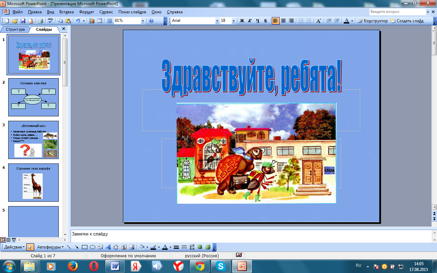
Task: Increase the list indent level
Action: coord(337,21)
